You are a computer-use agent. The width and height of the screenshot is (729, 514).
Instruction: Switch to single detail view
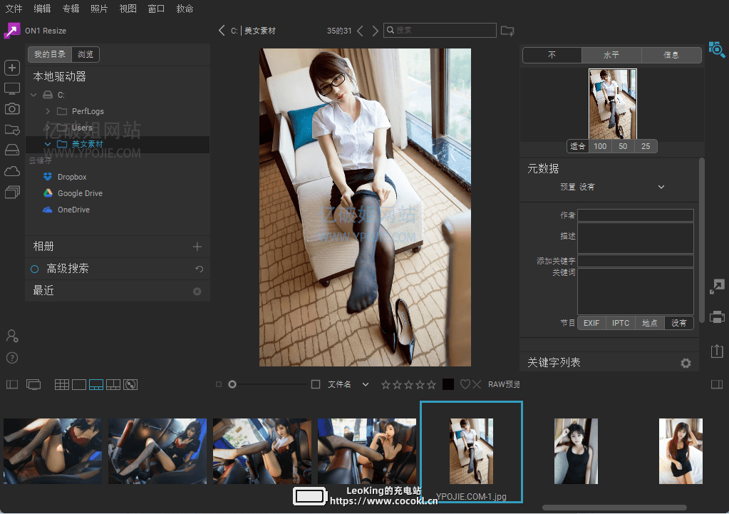click(x=78, y=384)
